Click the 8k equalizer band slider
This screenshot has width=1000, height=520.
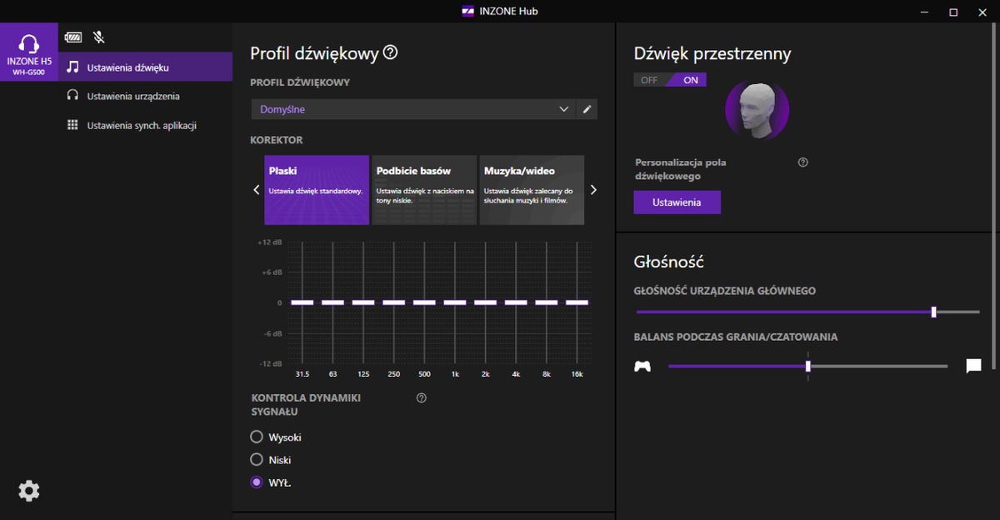tap(547, 302)
